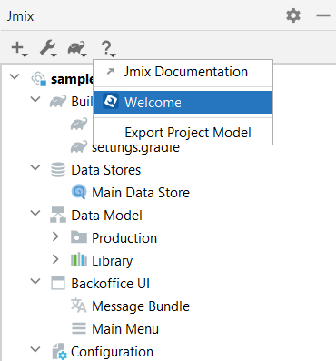The height and width of the screenshot is (361, 336).
Task: Select Message Bundle in tree
Action: pyautogui.click(x=141, y=306)
